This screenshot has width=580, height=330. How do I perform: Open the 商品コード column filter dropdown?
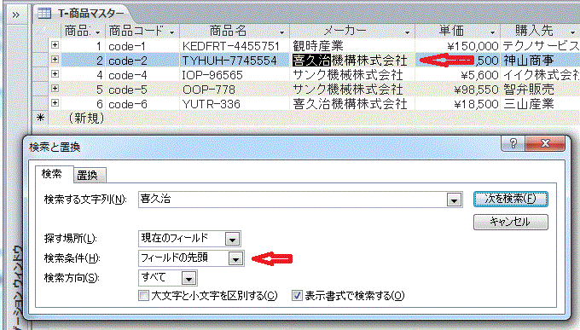(x=171, y=32)
